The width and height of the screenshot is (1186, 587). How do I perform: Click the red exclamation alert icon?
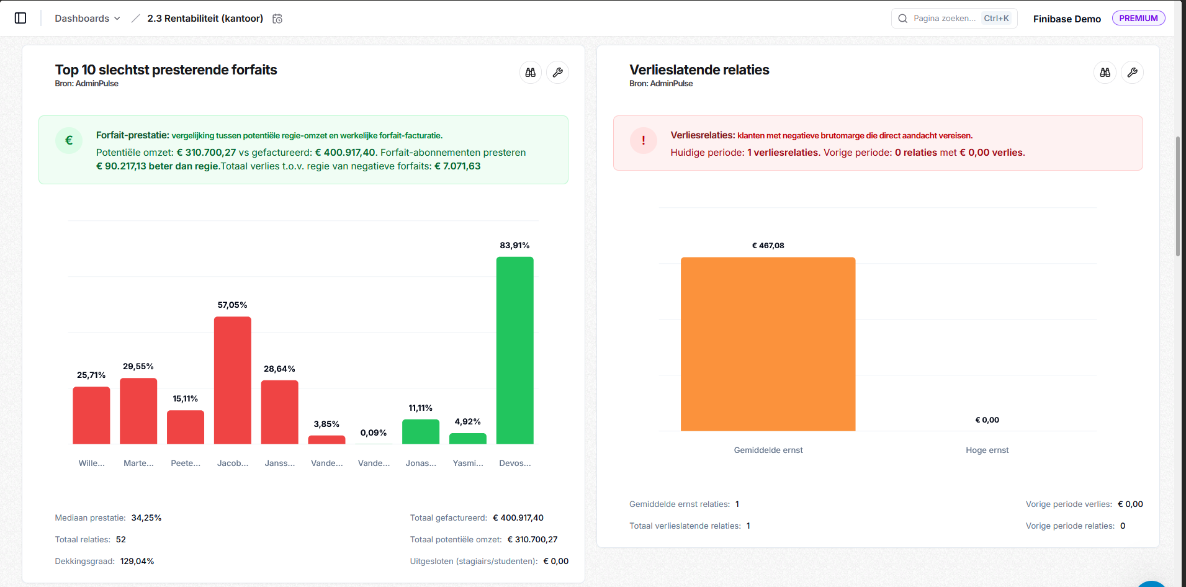(x=644, y=140)
